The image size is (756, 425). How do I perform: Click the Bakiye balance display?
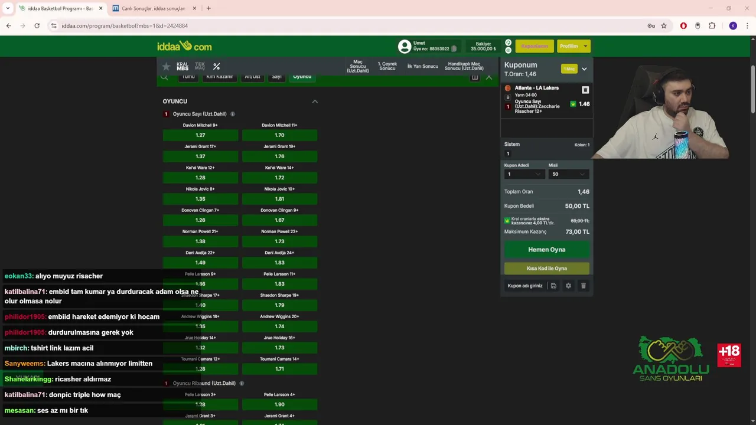pyautogui.click(x=484, y=46)
